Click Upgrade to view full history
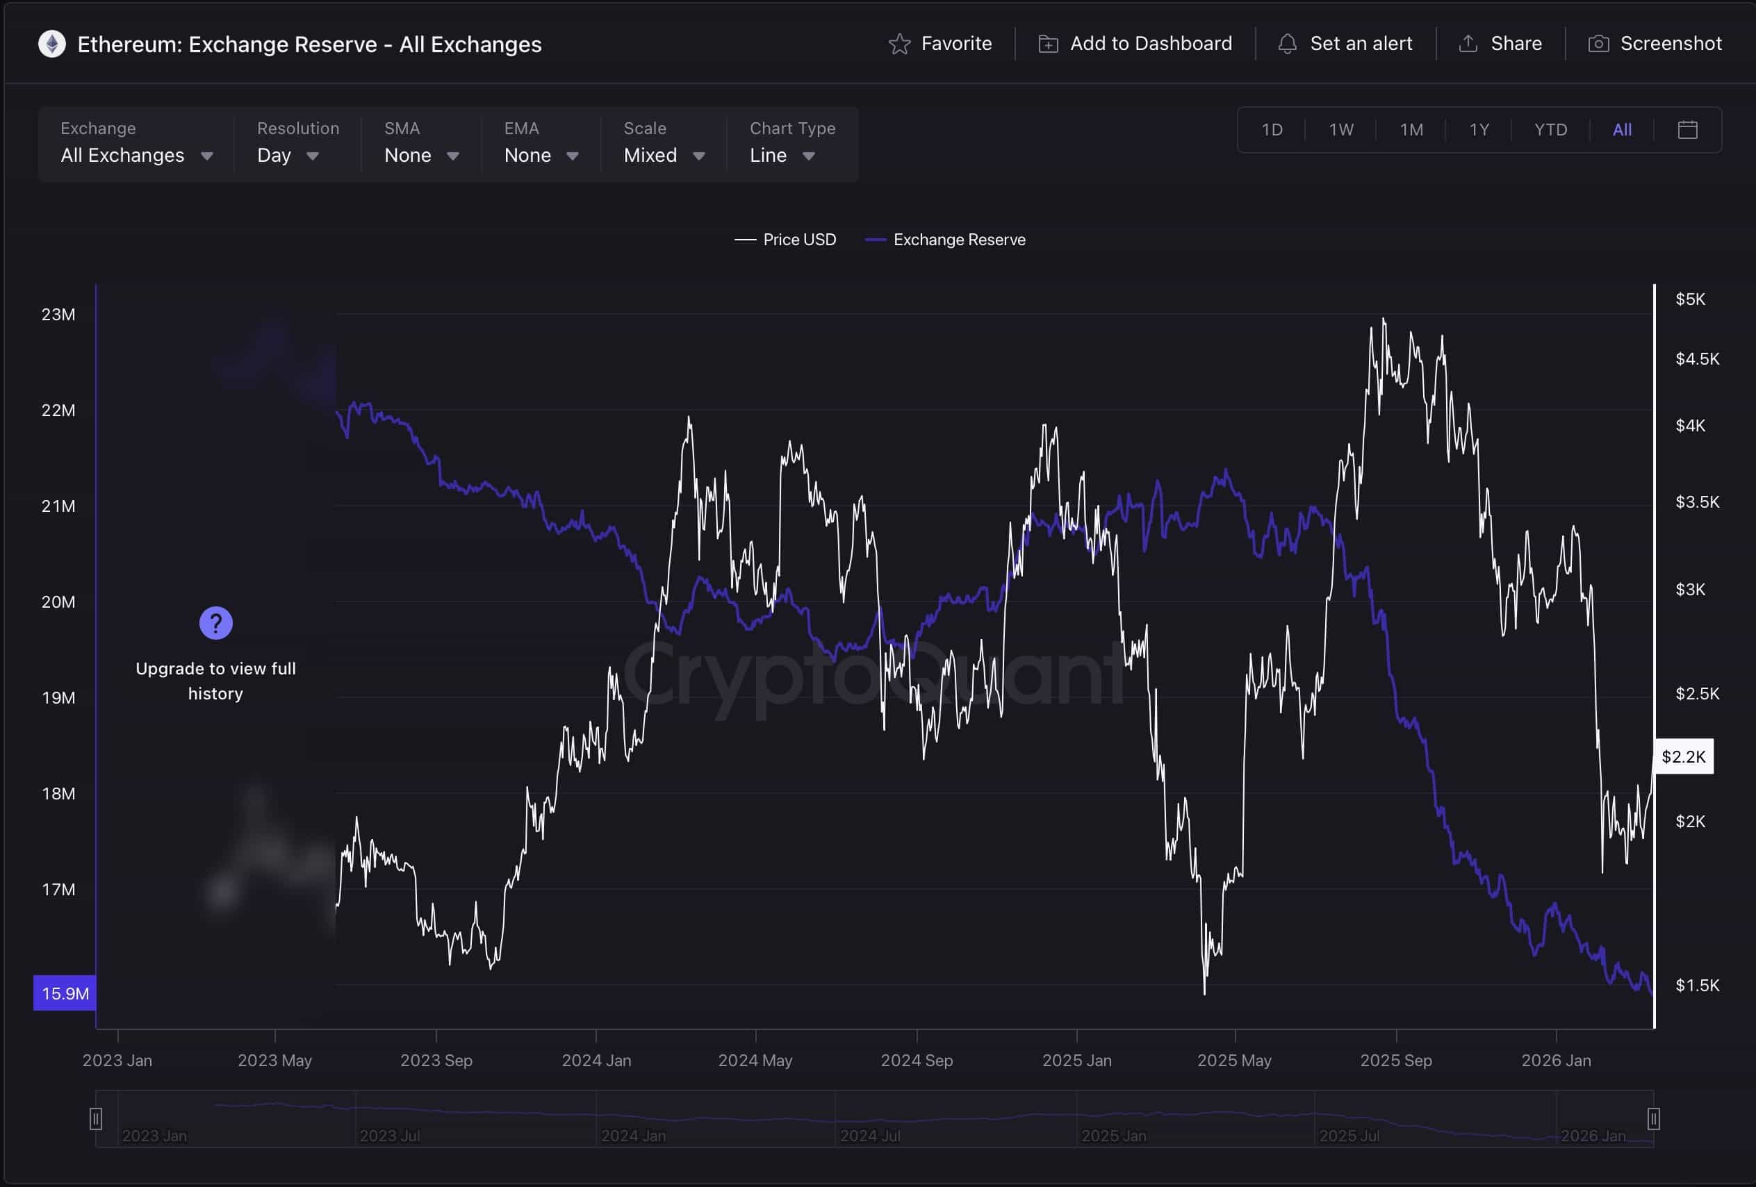The height and width of the screenshot is (1187, 1756). [216, 681]
